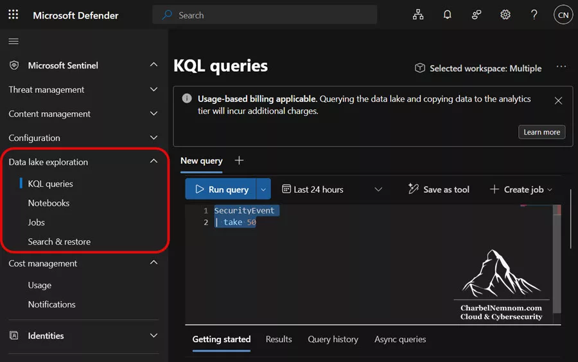Switch to Getting started tab

(221, 339)
